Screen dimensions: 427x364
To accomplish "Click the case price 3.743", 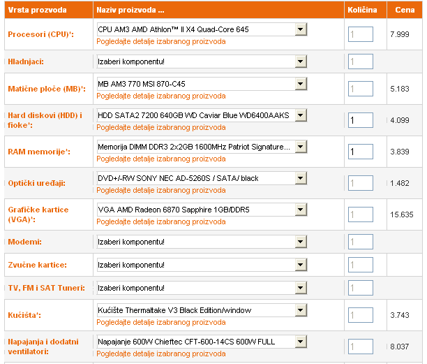I will tap(400, 315).
